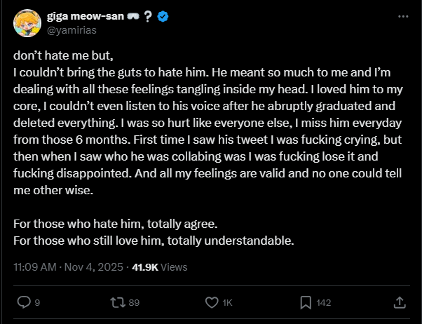Image resolution: width=422 pixels, height=324 pixels.
Task: Bookmark this post using the bookmark icon
Action: pos(306,302)
